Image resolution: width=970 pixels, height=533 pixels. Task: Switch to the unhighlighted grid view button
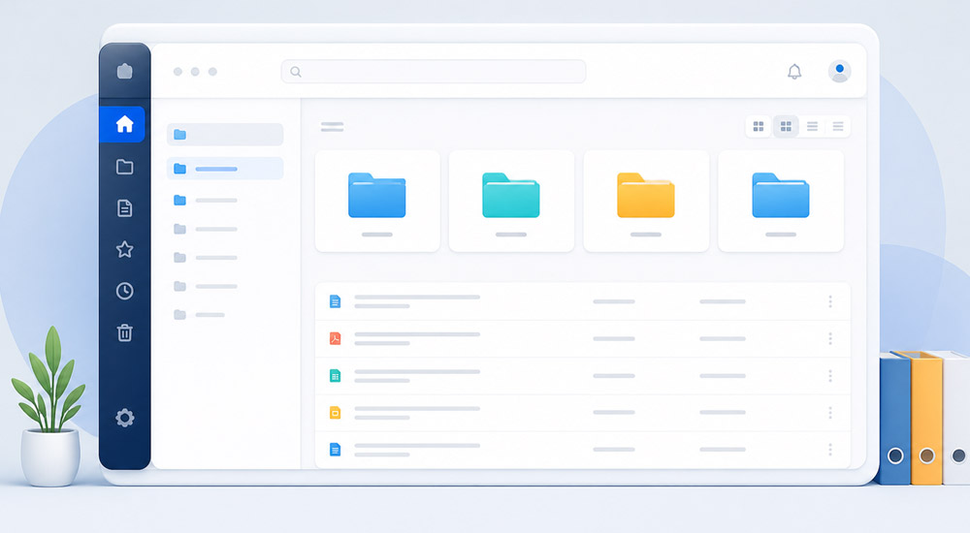point(759,127)
